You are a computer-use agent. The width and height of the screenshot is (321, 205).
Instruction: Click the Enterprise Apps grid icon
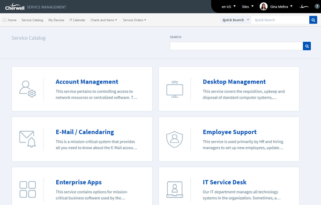coord(28,189)
